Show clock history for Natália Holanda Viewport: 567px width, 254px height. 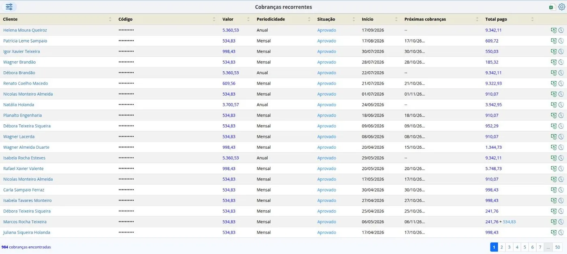click(x=561, y=105)
